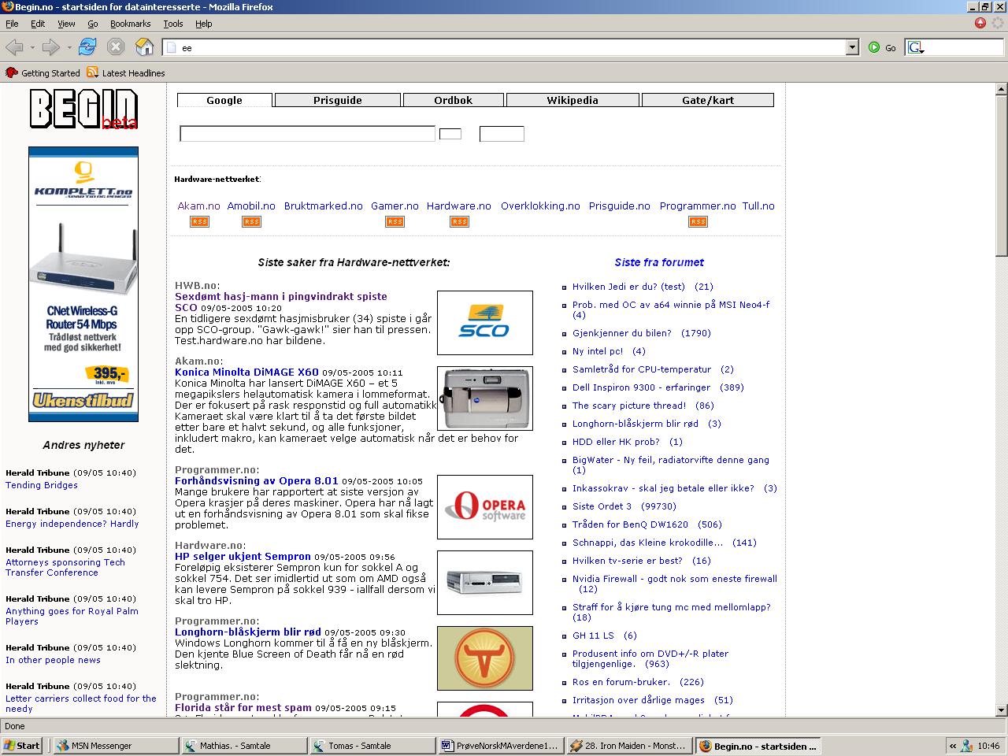Go back using the Back arrow
This screenshot has width=1008, height=756.
(x=14, y=47)
